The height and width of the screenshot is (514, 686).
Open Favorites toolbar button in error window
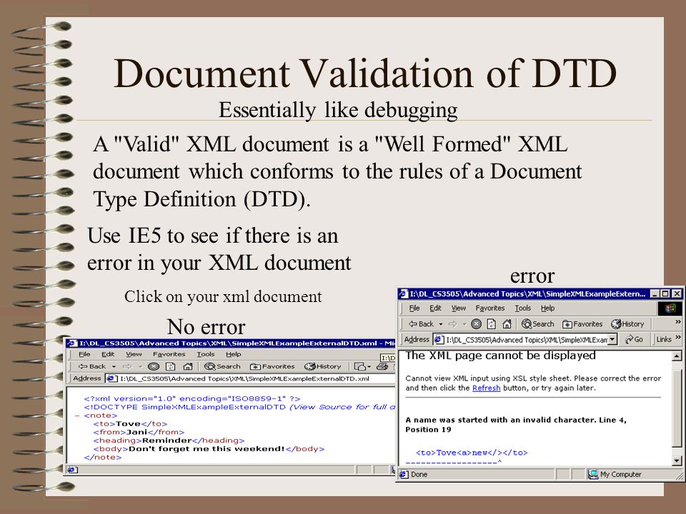click(x=582, y=324)
